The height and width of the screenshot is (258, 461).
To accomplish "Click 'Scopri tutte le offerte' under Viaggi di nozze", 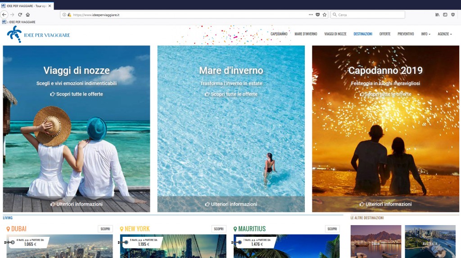I will pyautogui.click(x=77, y=94).
